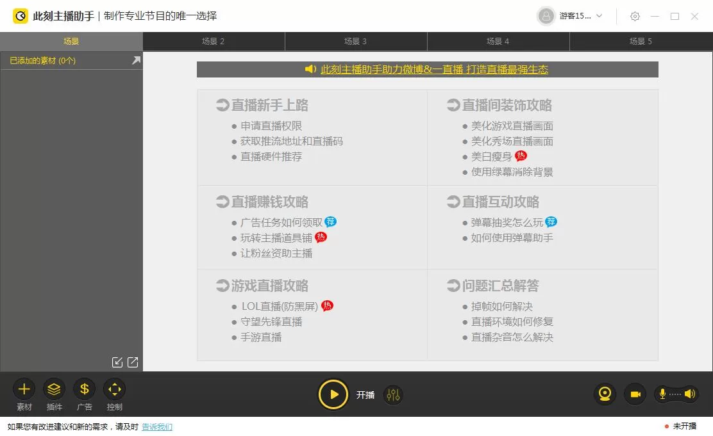The height and width of the screenshot is (436, 713).
Task: Click the export arrow-out box icon
Action: [x=133, y=362]
